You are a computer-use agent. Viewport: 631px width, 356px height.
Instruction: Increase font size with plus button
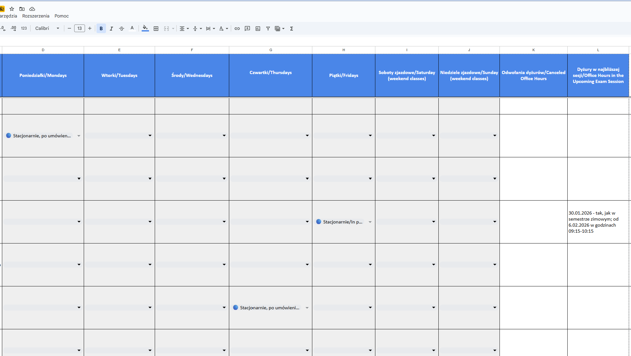coord(90,28)
